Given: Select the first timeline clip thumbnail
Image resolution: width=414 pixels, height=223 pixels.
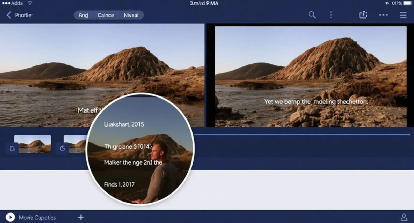Looking at the screenshot, I should [33, 144].
